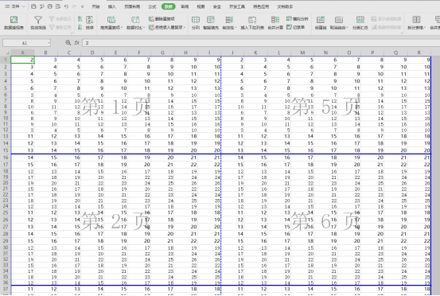Click inside the formula bar field
This screenshot has height=296, width=440.
261,43
